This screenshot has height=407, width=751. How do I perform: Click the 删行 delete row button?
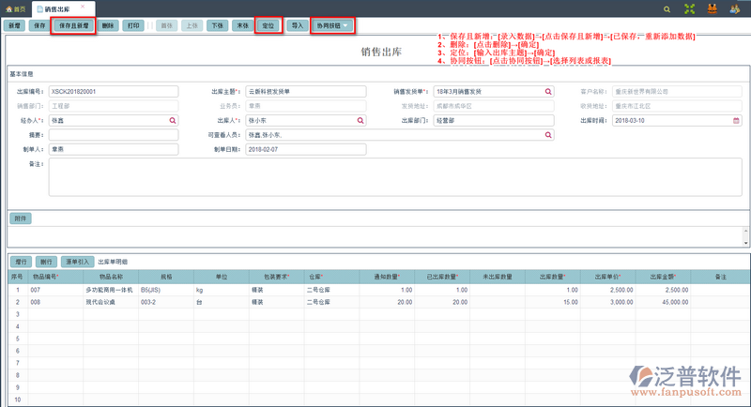point(46,262)
